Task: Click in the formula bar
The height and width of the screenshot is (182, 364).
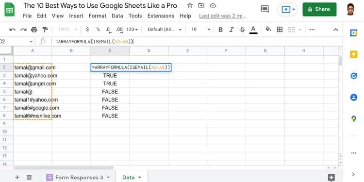Action: [x=198, y=42]
